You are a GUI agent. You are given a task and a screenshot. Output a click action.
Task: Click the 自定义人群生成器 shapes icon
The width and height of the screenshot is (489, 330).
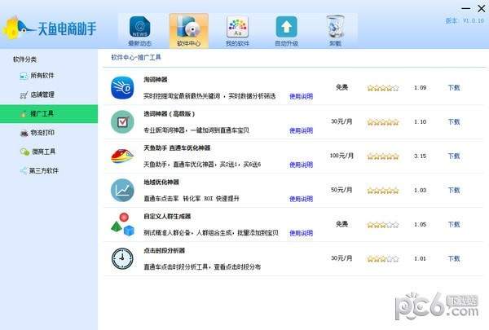click(x=122, y=224)
